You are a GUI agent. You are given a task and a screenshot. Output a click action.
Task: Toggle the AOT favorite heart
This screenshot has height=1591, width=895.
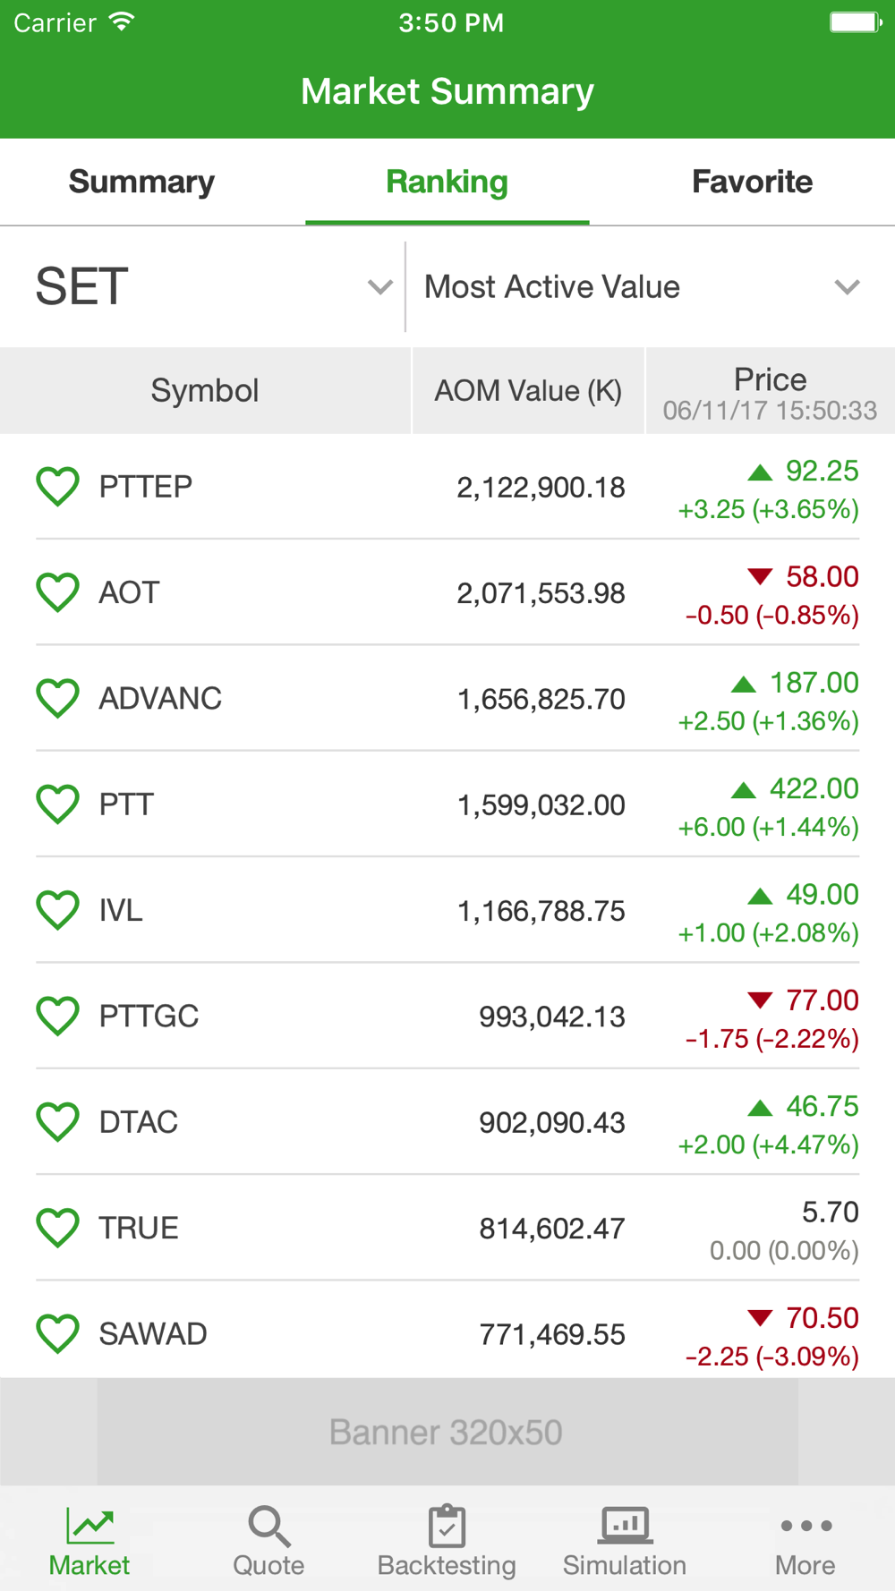pyautogui.click(x=58, y=592)
